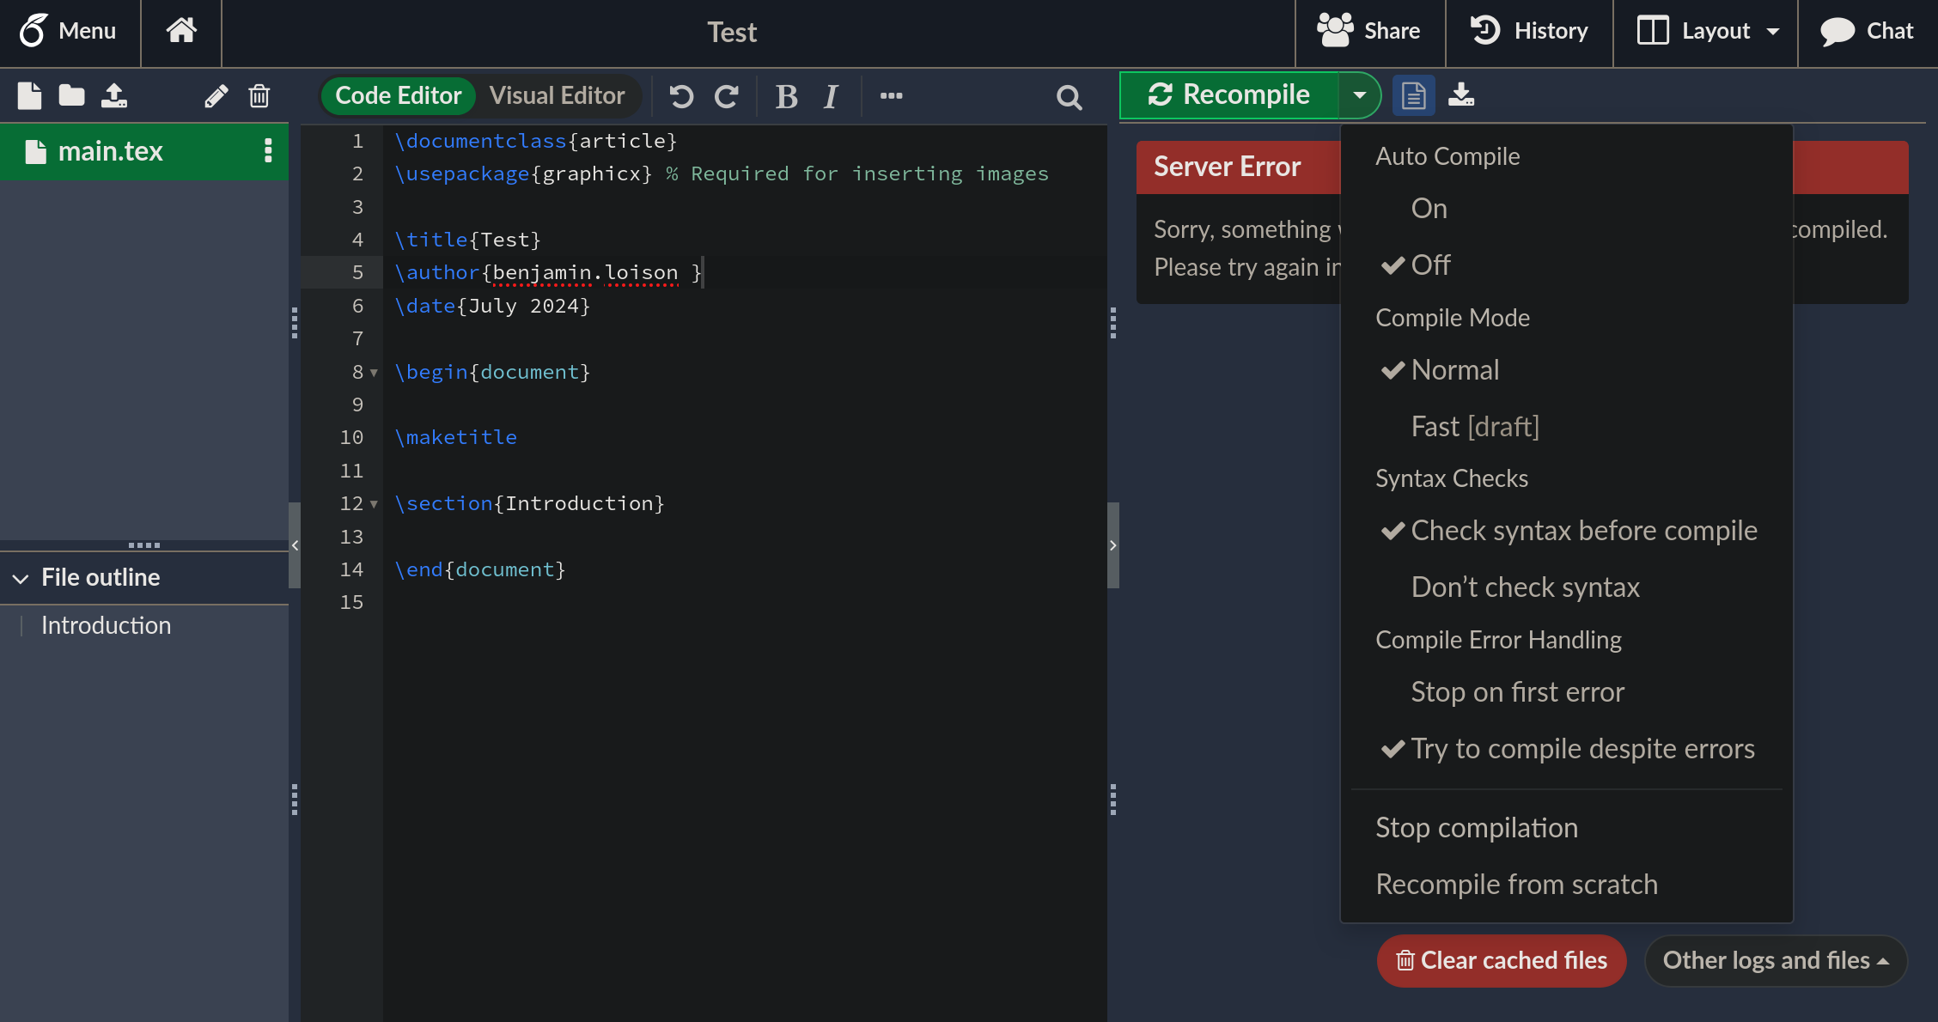
Task: Select Fast [draft] compile mode
Action: (x=1474, y=427)
